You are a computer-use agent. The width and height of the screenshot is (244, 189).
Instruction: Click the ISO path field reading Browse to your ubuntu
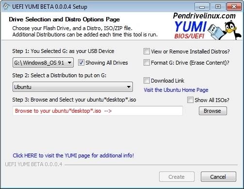[x=98, y=111]
